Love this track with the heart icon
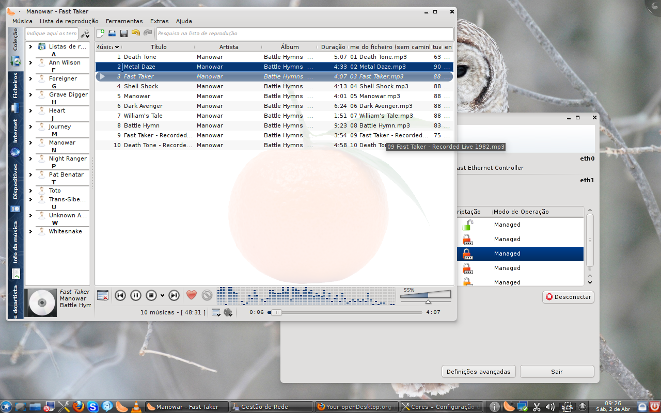The height and width of the screenshot is (413, 661). pos(192,295)
